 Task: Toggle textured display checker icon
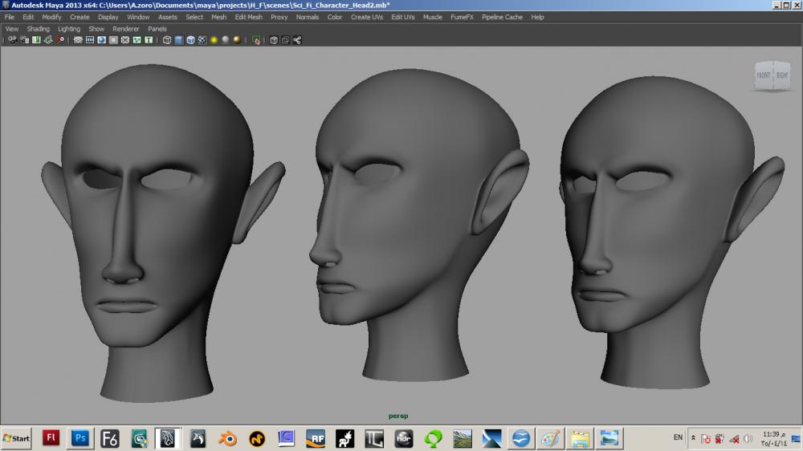click(202, 39)
